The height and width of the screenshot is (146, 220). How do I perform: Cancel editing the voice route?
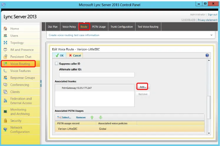pos(75,55)
